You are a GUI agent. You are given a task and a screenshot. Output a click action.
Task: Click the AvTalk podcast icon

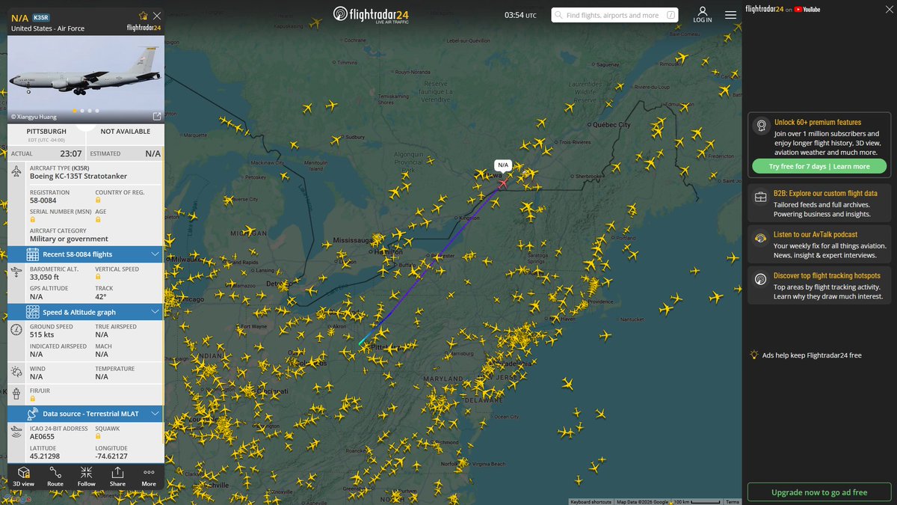[761, 238]
